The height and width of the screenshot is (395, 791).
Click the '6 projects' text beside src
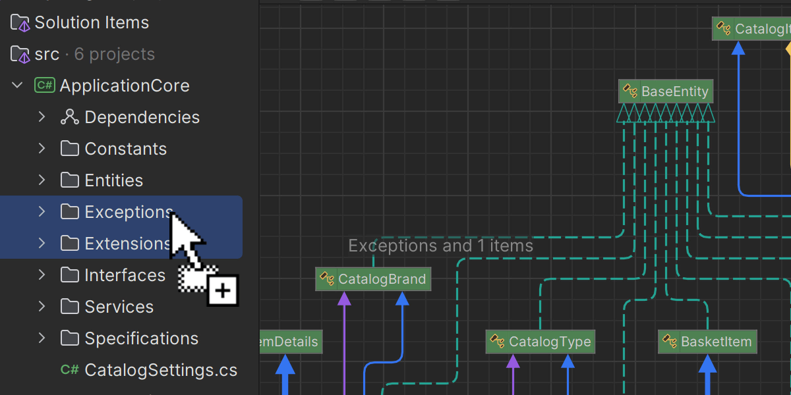click(115, 54)
